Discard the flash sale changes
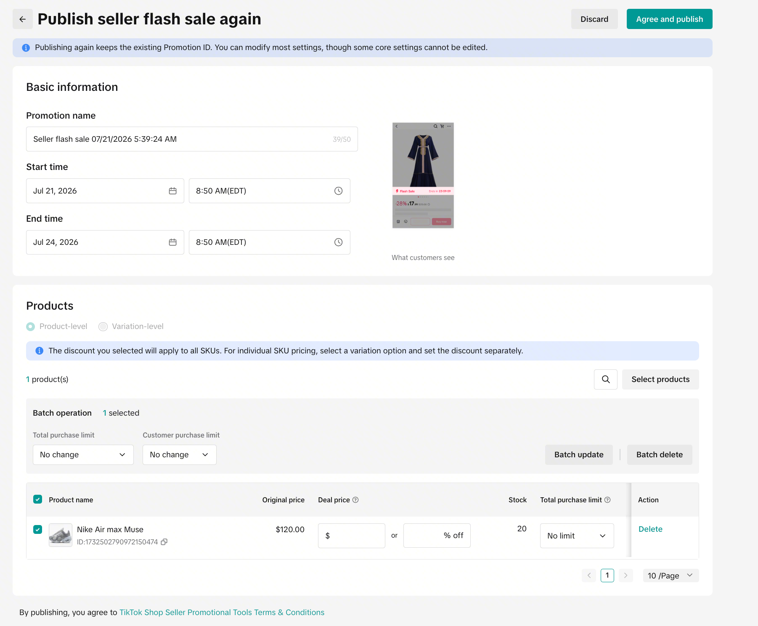This screenshot has width=758, height=626. pyautogui.click(x=594, y=19)
